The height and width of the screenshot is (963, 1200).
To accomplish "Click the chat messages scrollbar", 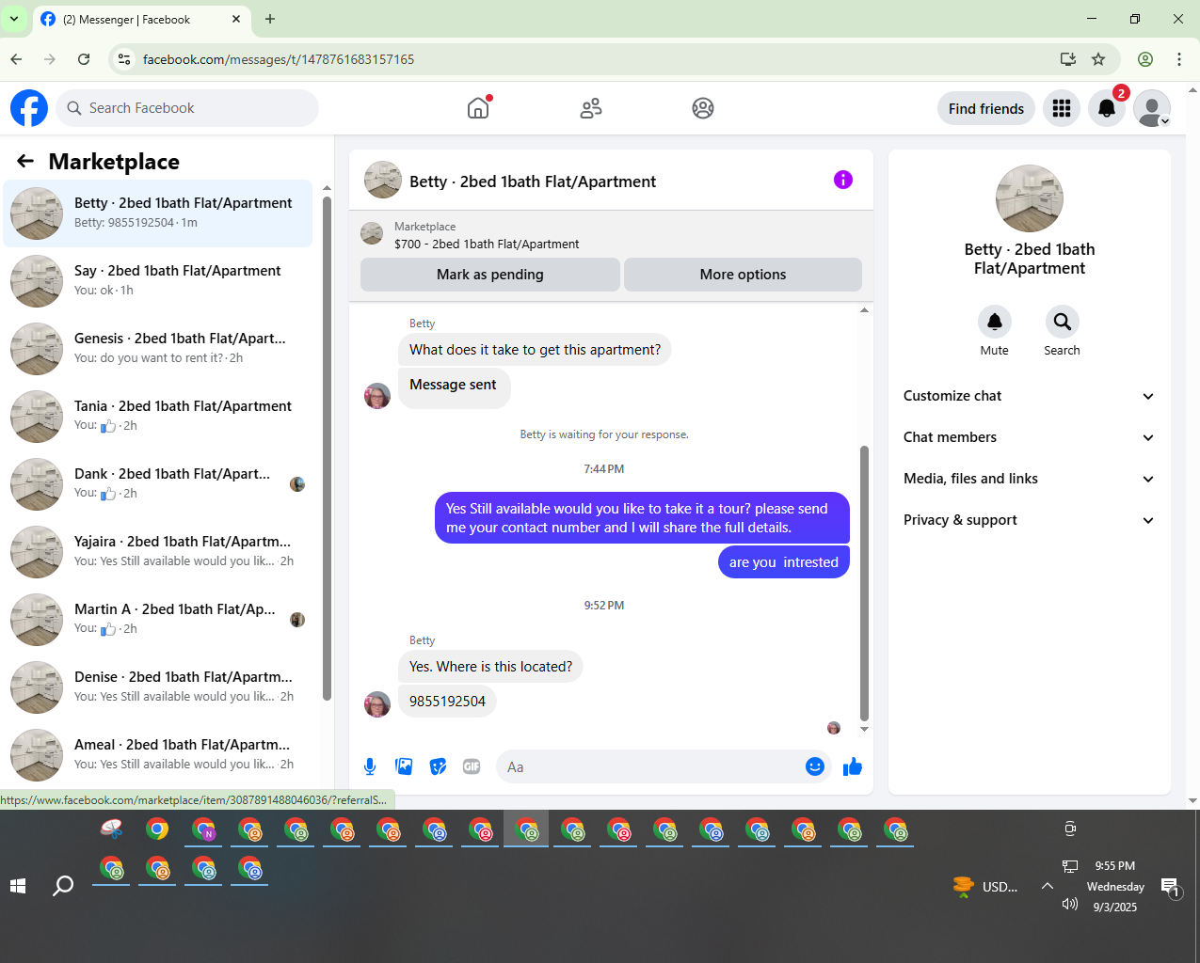I will 864,583.
